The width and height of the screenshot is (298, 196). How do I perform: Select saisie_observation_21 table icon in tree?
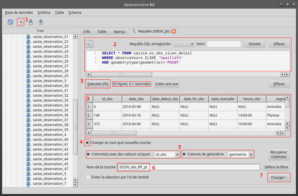(29, 37)
